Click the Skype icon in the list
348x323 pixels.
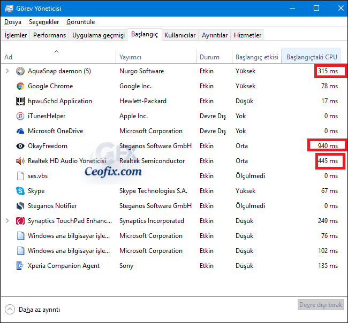20,191
